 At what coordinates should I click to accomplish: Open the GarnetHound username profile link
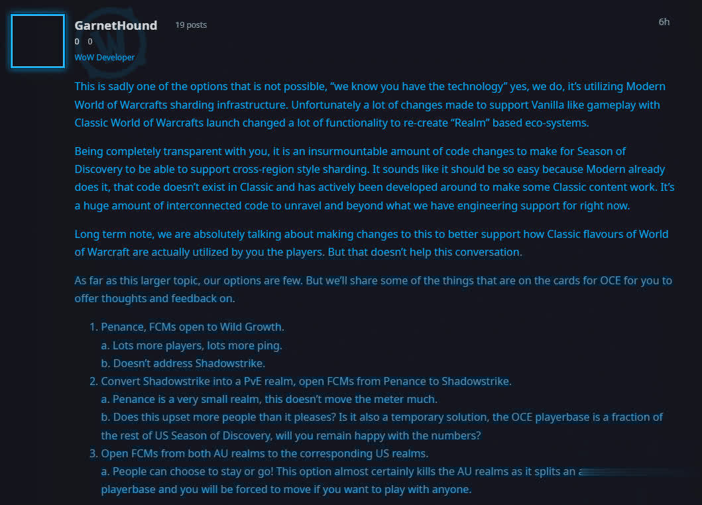pos(116,26)
